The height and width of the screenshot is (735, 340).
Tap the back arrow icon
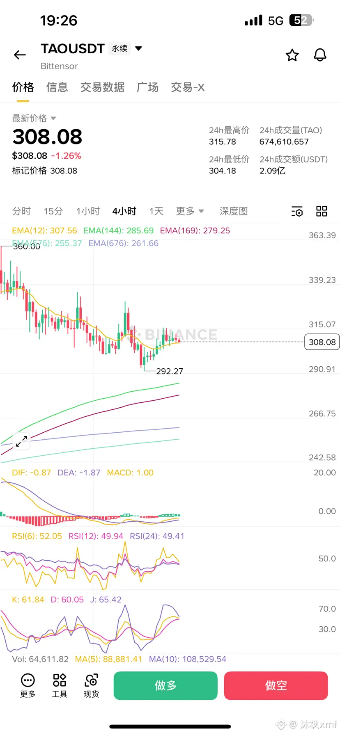(20, 55)
